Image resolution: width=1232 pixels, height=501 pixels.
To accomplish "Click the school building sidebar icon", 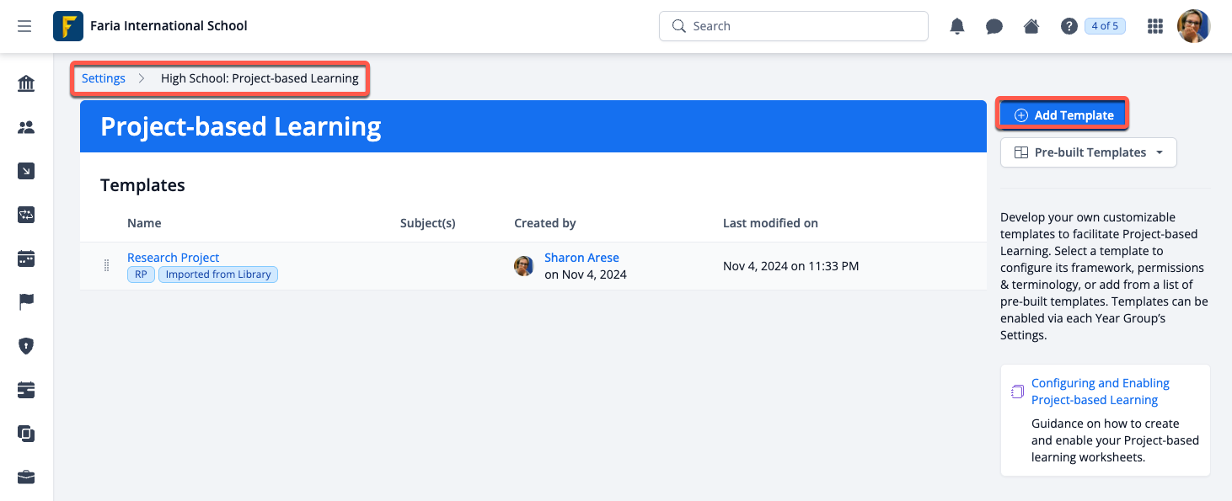I will 26,83.
